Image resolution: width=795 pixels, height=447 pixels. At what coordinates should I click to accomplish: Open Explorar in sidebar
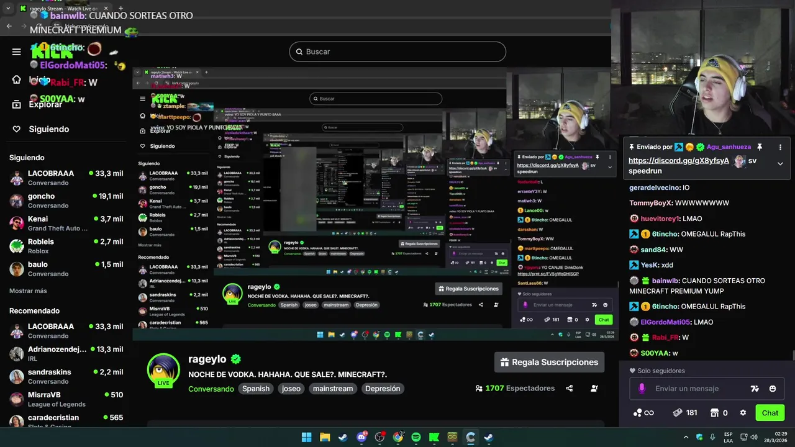tap(45, 104)
